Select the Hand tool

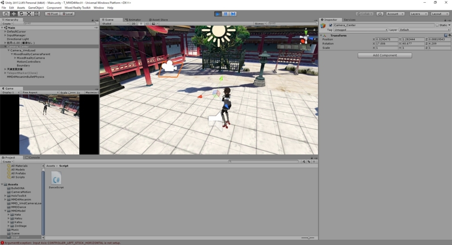click(6, 14)
